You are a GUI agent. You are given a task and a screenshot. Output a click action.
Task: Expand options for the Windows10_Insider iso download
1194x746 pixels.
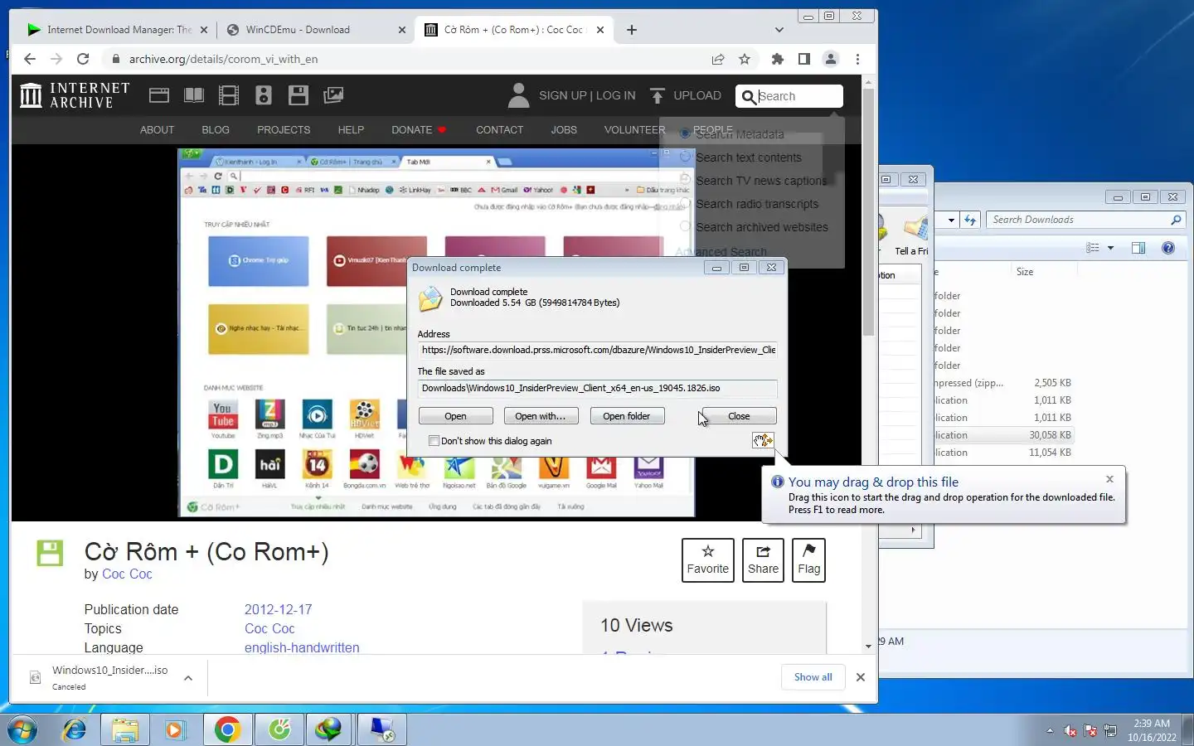coord(188,678)
